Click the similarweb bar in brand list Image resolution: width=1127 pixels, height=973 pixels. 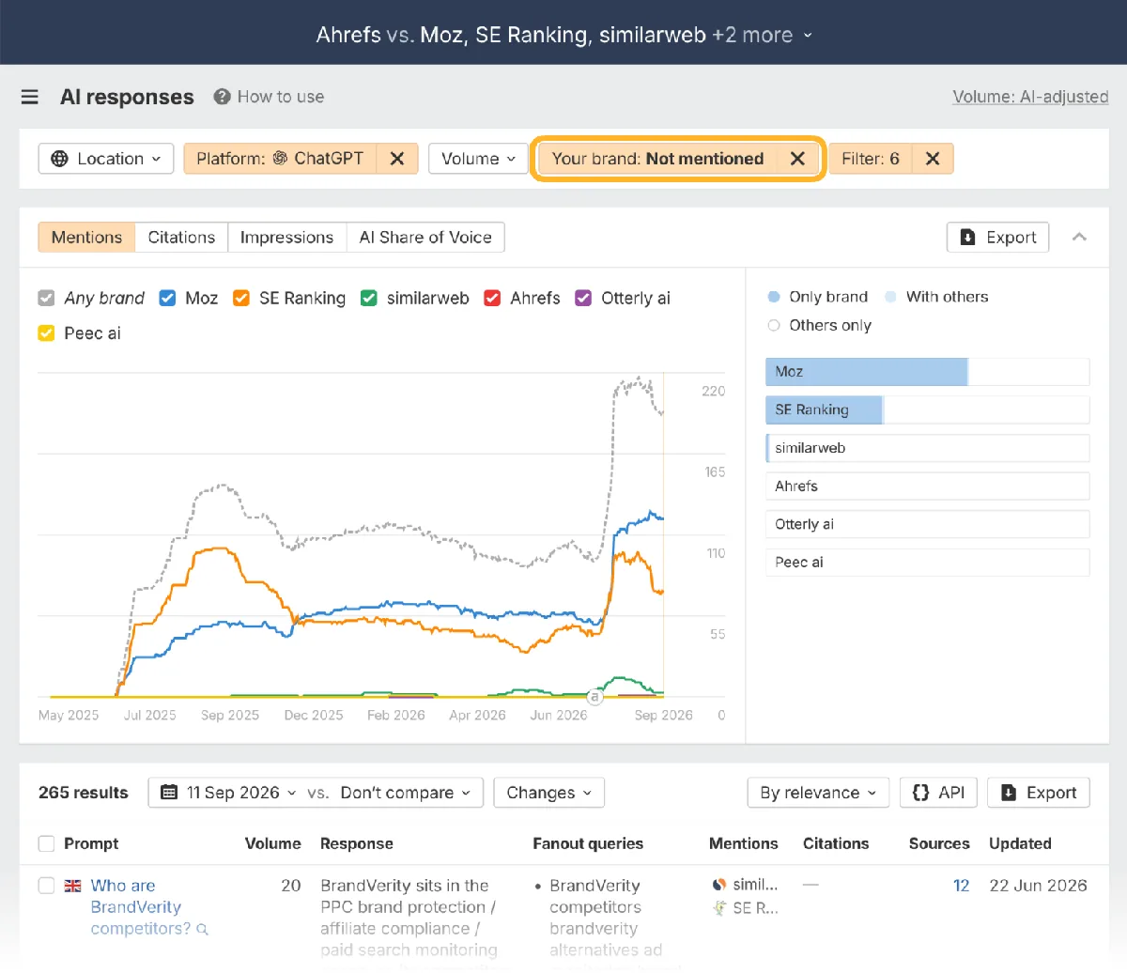click(928, 448)
